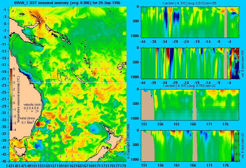This screenshot has height=168, width=246.
Task: Click the dark red warm eddy off southeast Australia
Action: point(38,124)
